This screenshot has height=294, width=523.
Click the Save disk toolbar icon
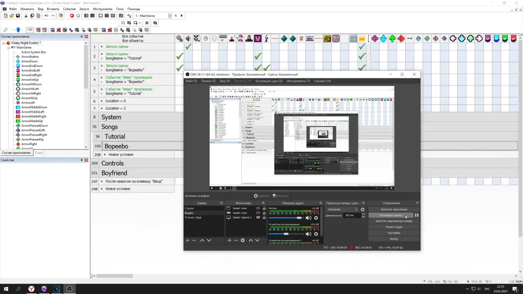pyautogui.click(x=18, y=16)
